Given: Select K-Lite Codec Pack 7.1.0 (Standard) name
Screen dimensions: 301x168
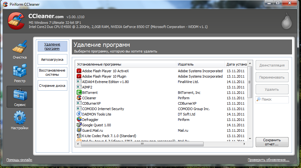Looking at the screenshot, I should point(109,136).
